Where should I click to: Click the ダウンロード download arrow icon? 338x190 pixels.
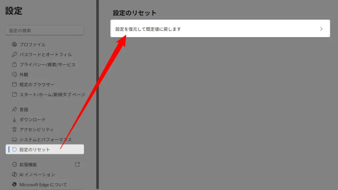click(x=14, y=120)
